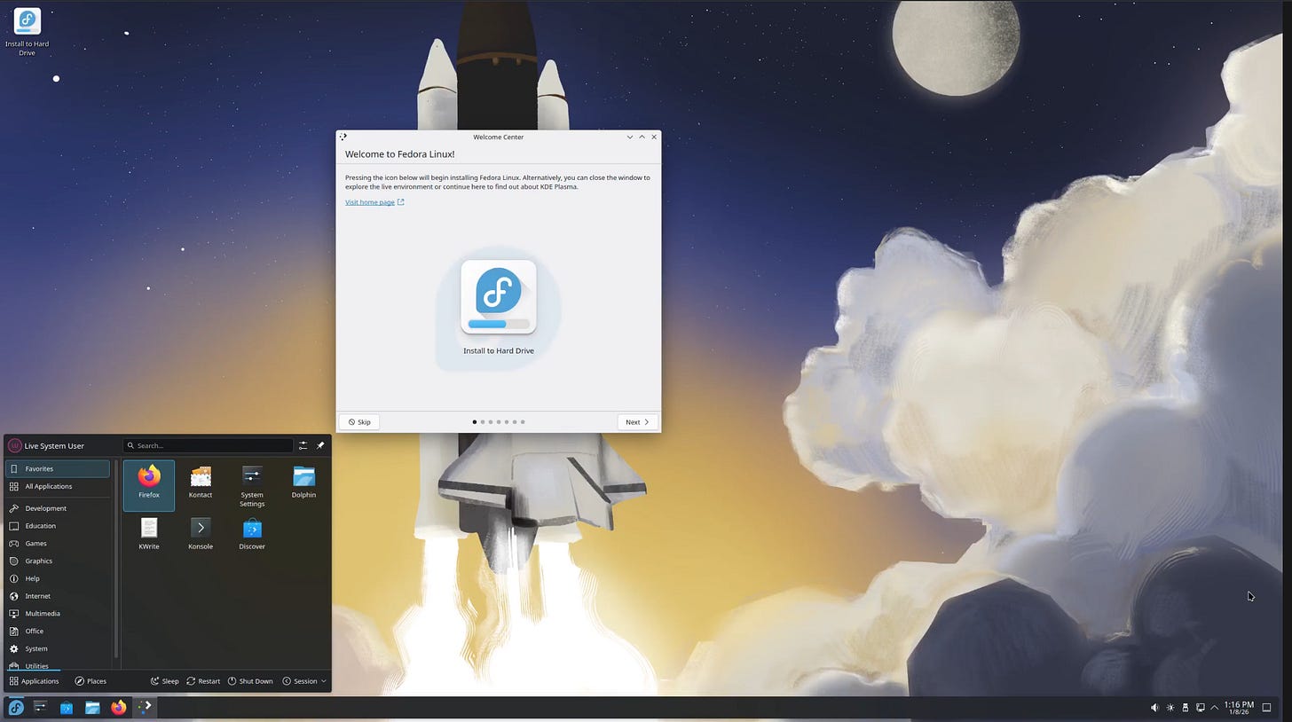Open the removable devices tray icon
Viewport: 1292px width, 722px height.
click(1186, 708)
